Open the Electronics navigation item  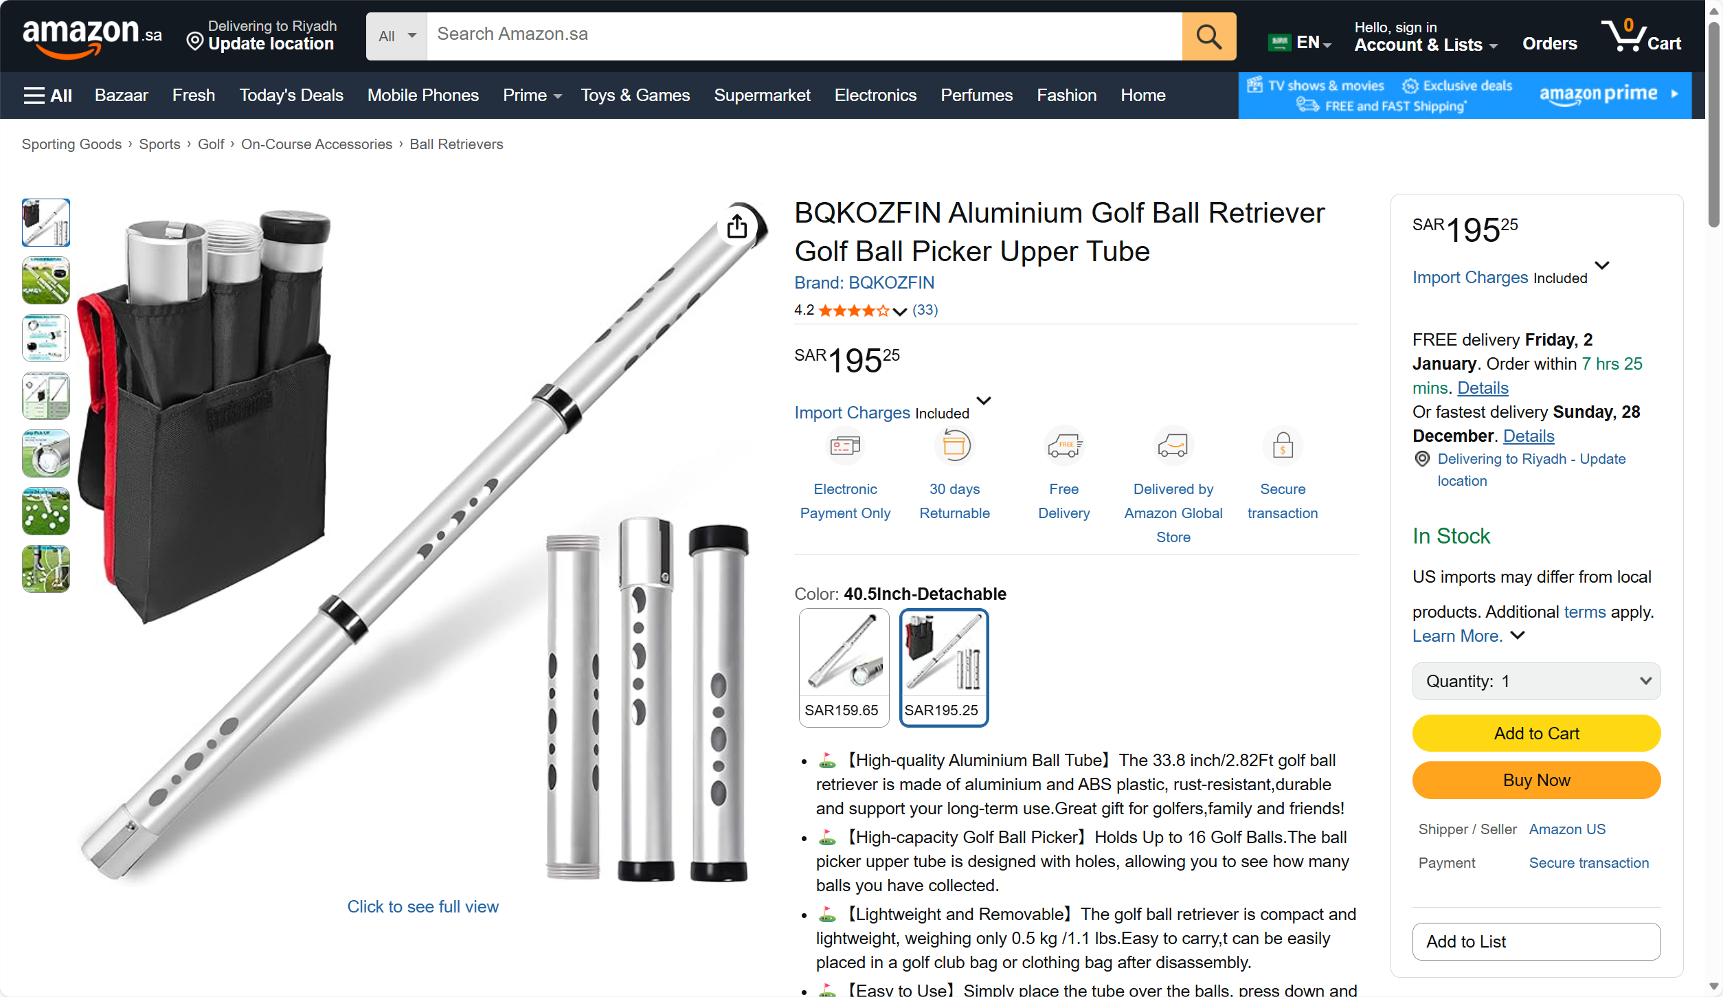(875, 96)
